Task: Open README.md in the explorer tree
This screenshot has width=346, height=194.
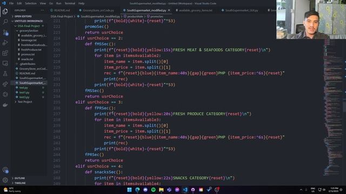Action: click(x=27, y=73)
